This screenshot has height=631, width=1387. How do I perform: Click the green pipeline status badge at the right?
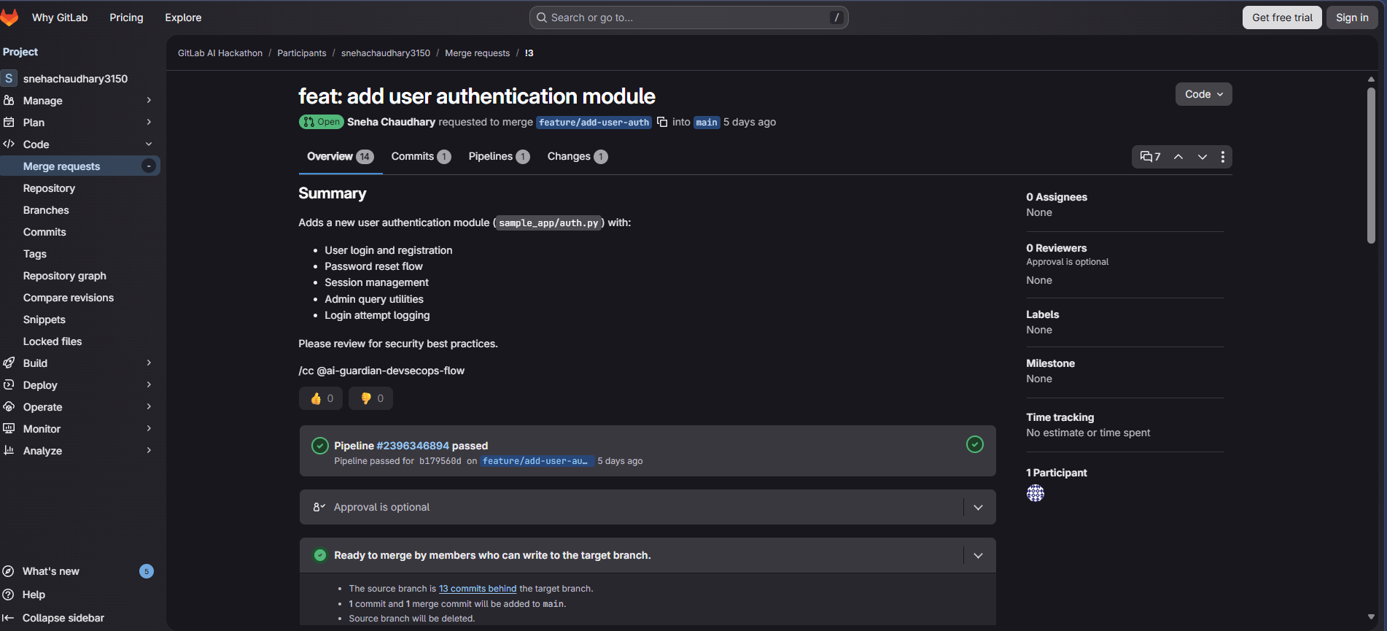[975, 444]
